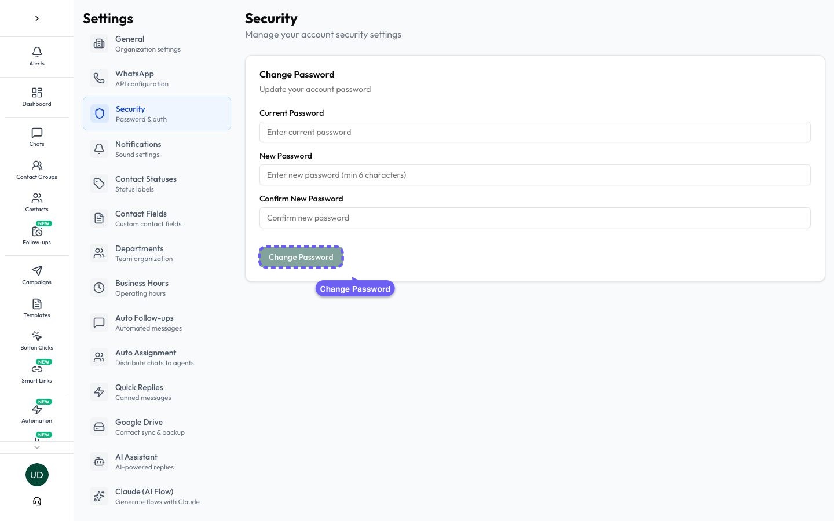Image resolution: width=834 pixels, height=521 pixels.
Task: Open Contact Statuses settings
Action: [x=157, y=184]
